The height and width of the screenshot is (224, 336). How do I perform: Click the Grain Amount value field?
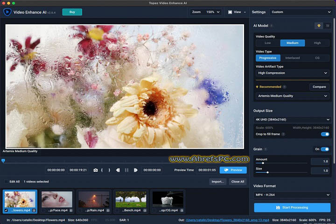320,161
